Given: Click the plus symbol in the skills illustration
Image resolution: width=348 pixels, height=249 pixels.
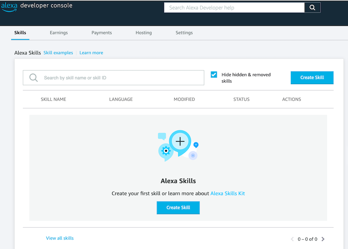Looking at the screenshot, I should [x=180, y=141].
